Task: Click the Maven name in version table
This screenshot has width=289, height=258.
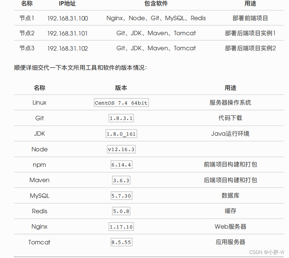Action: pos(39,180)
